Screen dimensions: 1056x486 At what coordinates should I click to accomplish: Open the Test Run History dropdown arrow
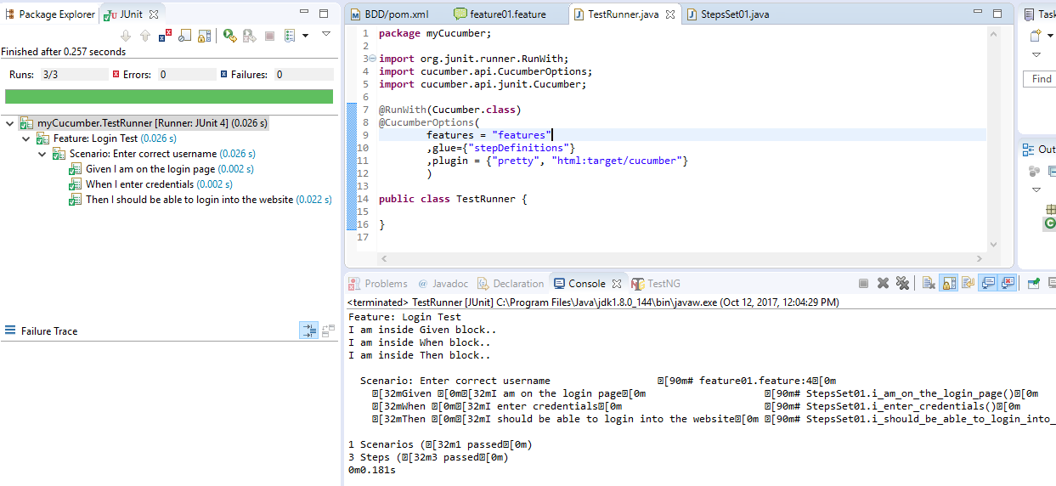click(x=304, y=36)
